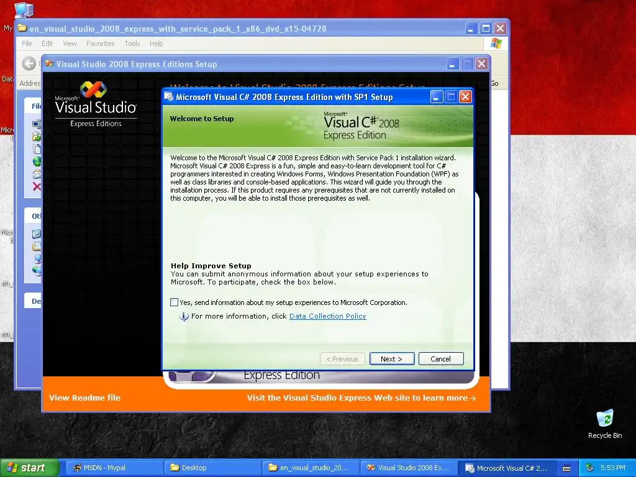Viewport: 636px width, 477px height.
Task: Open the Edit menu in Explorer window
Action: [47, 43]
